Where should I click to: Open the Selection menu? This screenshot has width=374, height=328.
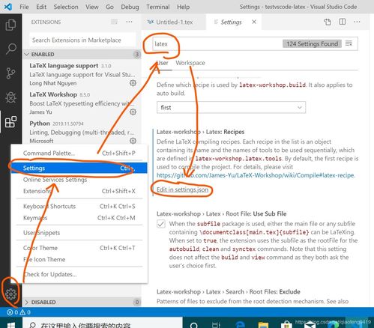click(x=66, y=7)
